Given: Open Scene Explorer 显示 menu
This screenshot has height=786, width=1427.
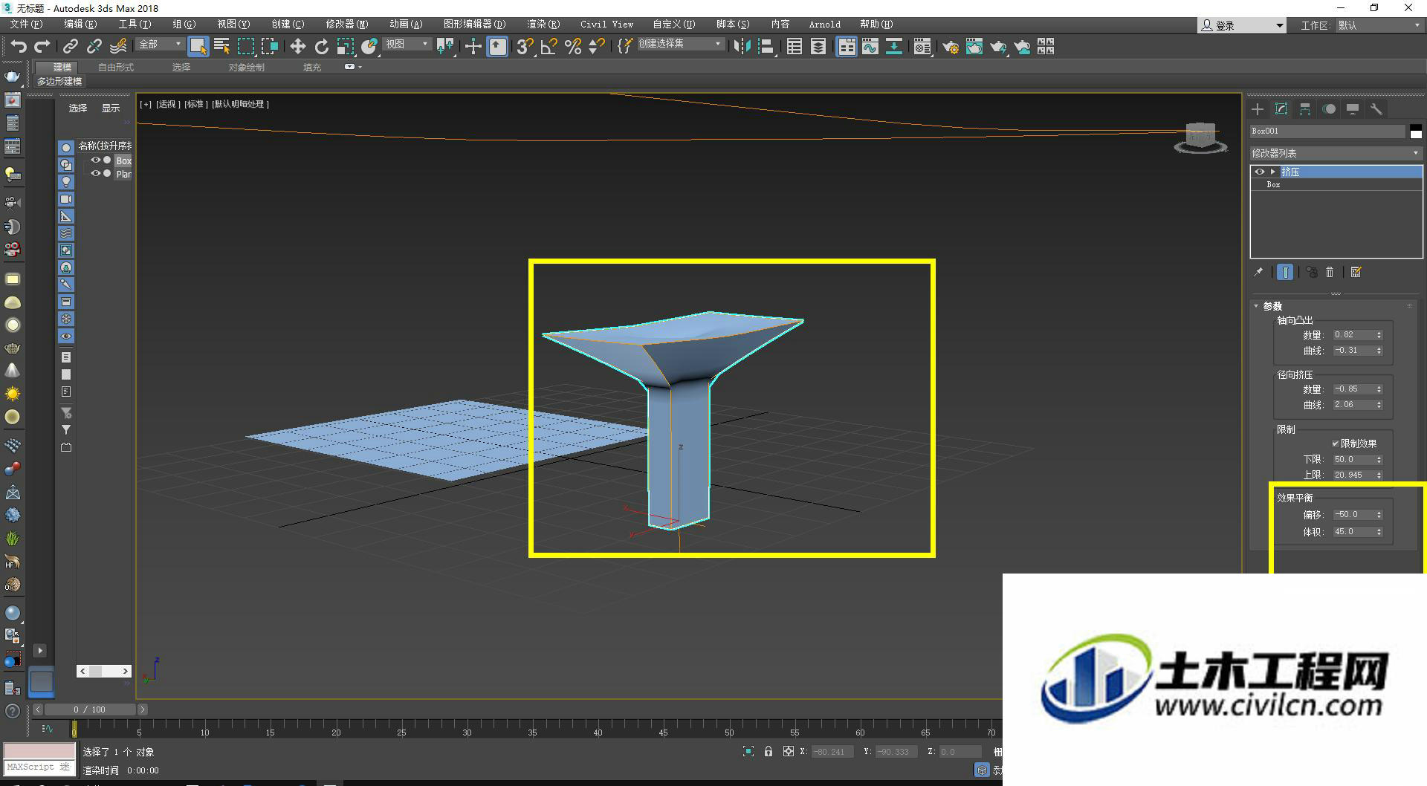Looking at the screenshot, I should (x=111, y=108).
